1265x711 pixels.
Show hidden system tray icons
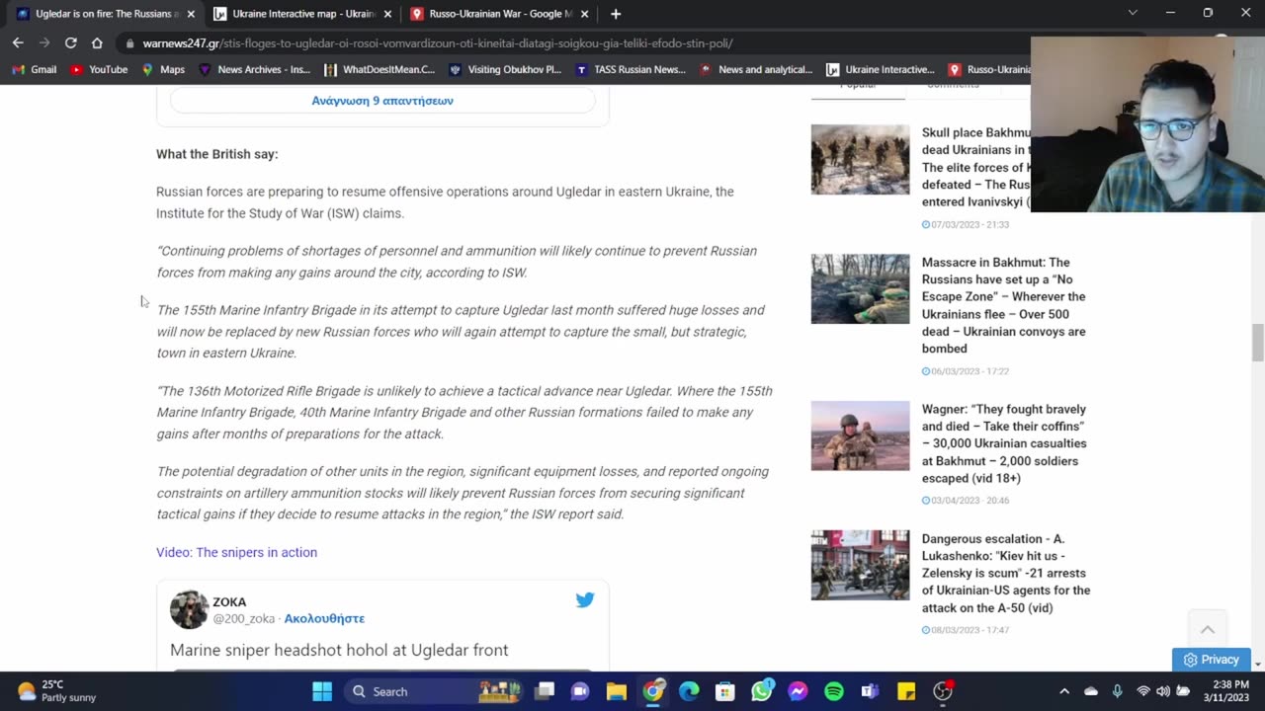pyautogui.click(x=1064, y=691)
